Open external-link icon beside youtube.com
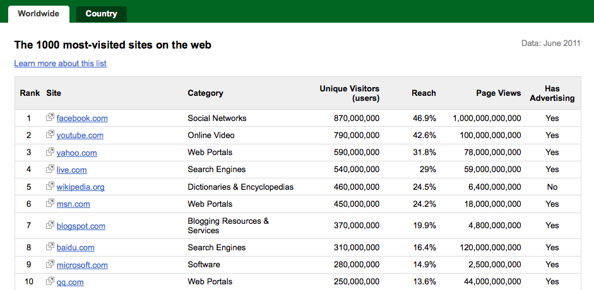The width and height of the screenshot is (594, 290). click(x=50, y=135)
